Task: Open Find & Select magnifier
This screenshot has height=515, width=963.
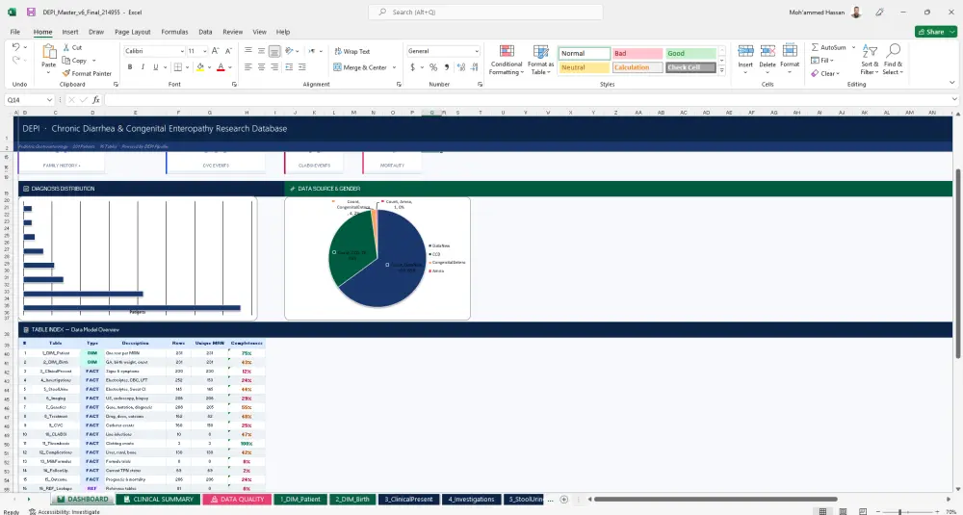Action: click(x=893, y=60)
